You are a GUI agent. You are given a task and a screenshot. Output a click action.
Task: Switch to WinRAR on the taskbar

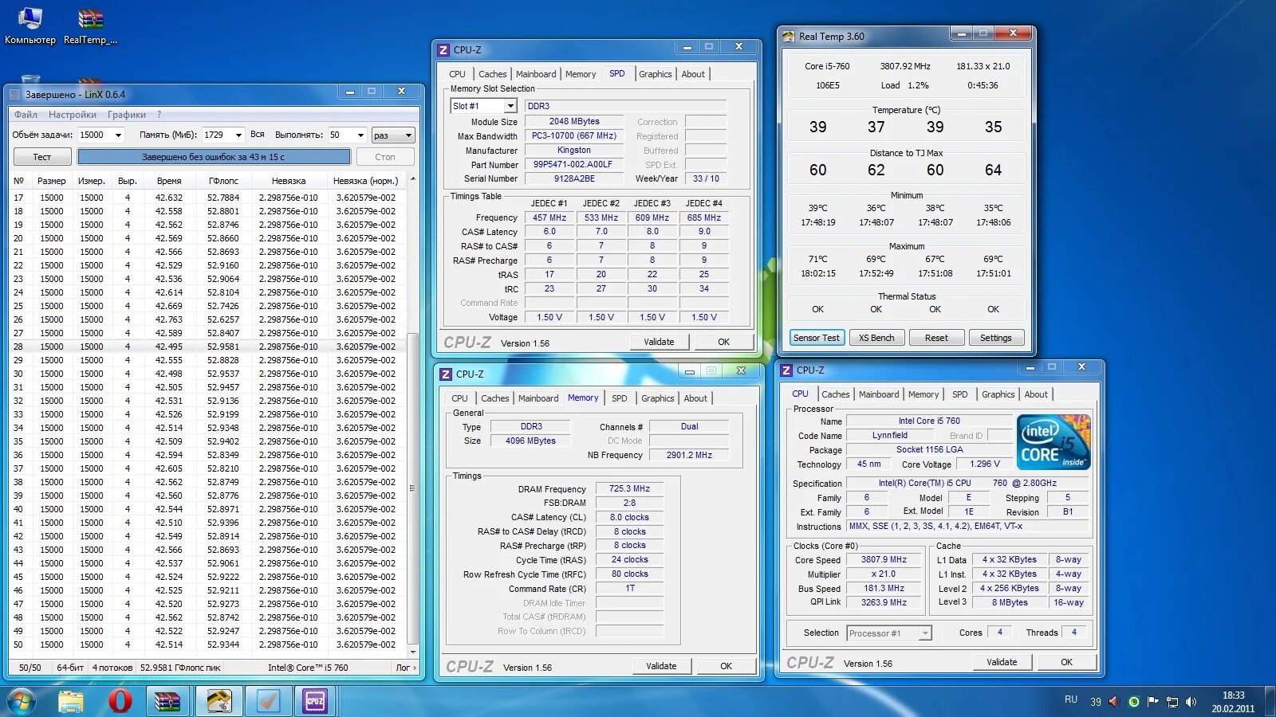pos(168,701)
